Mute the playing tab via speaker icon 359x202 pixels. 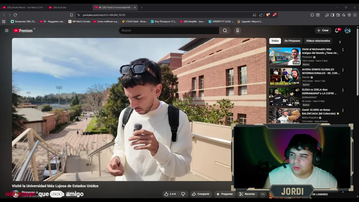[100, 7]
